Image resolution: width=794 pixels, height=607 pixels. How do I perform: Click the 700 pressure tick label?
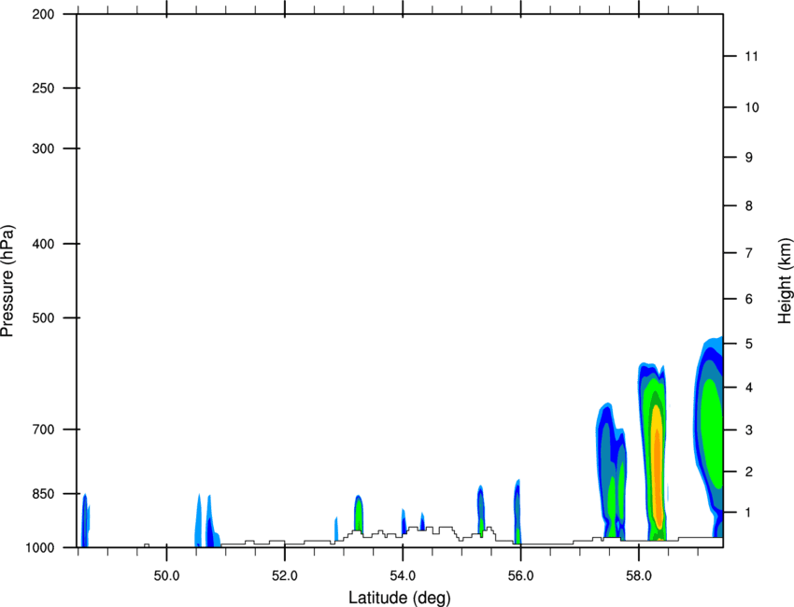pos(43,430)
